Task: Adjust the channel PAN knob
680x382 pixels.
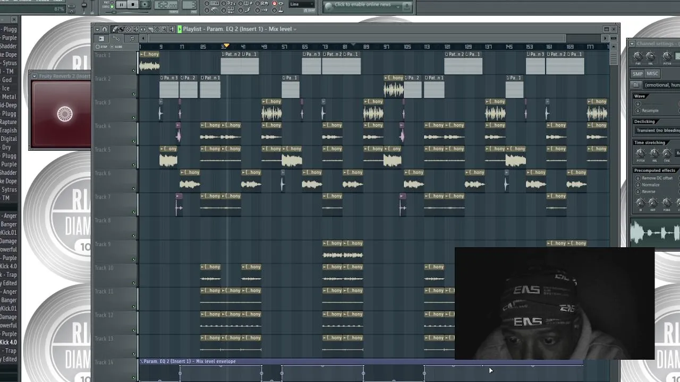Action: (637, 56)
